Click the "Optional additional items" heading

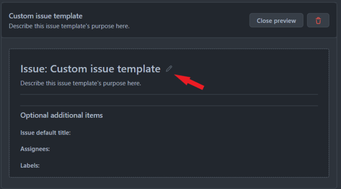point(61,115)
